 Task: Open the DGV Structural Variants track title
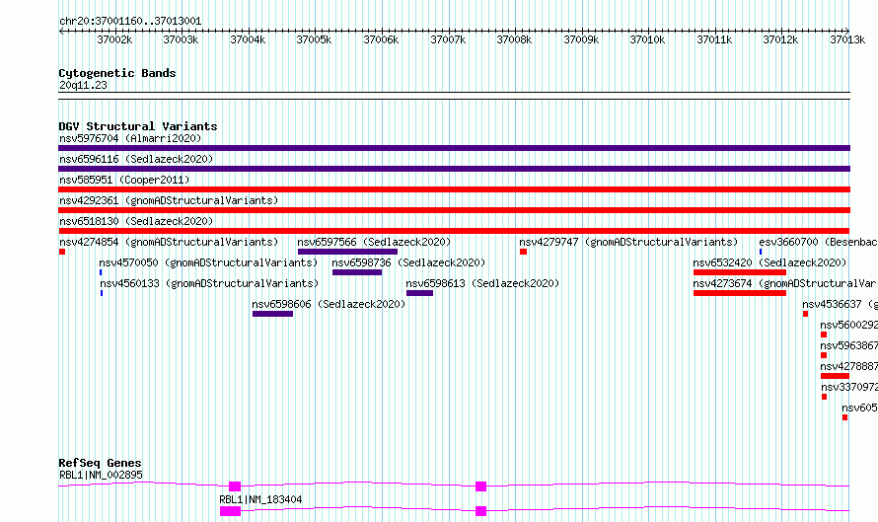coord(138,126)
